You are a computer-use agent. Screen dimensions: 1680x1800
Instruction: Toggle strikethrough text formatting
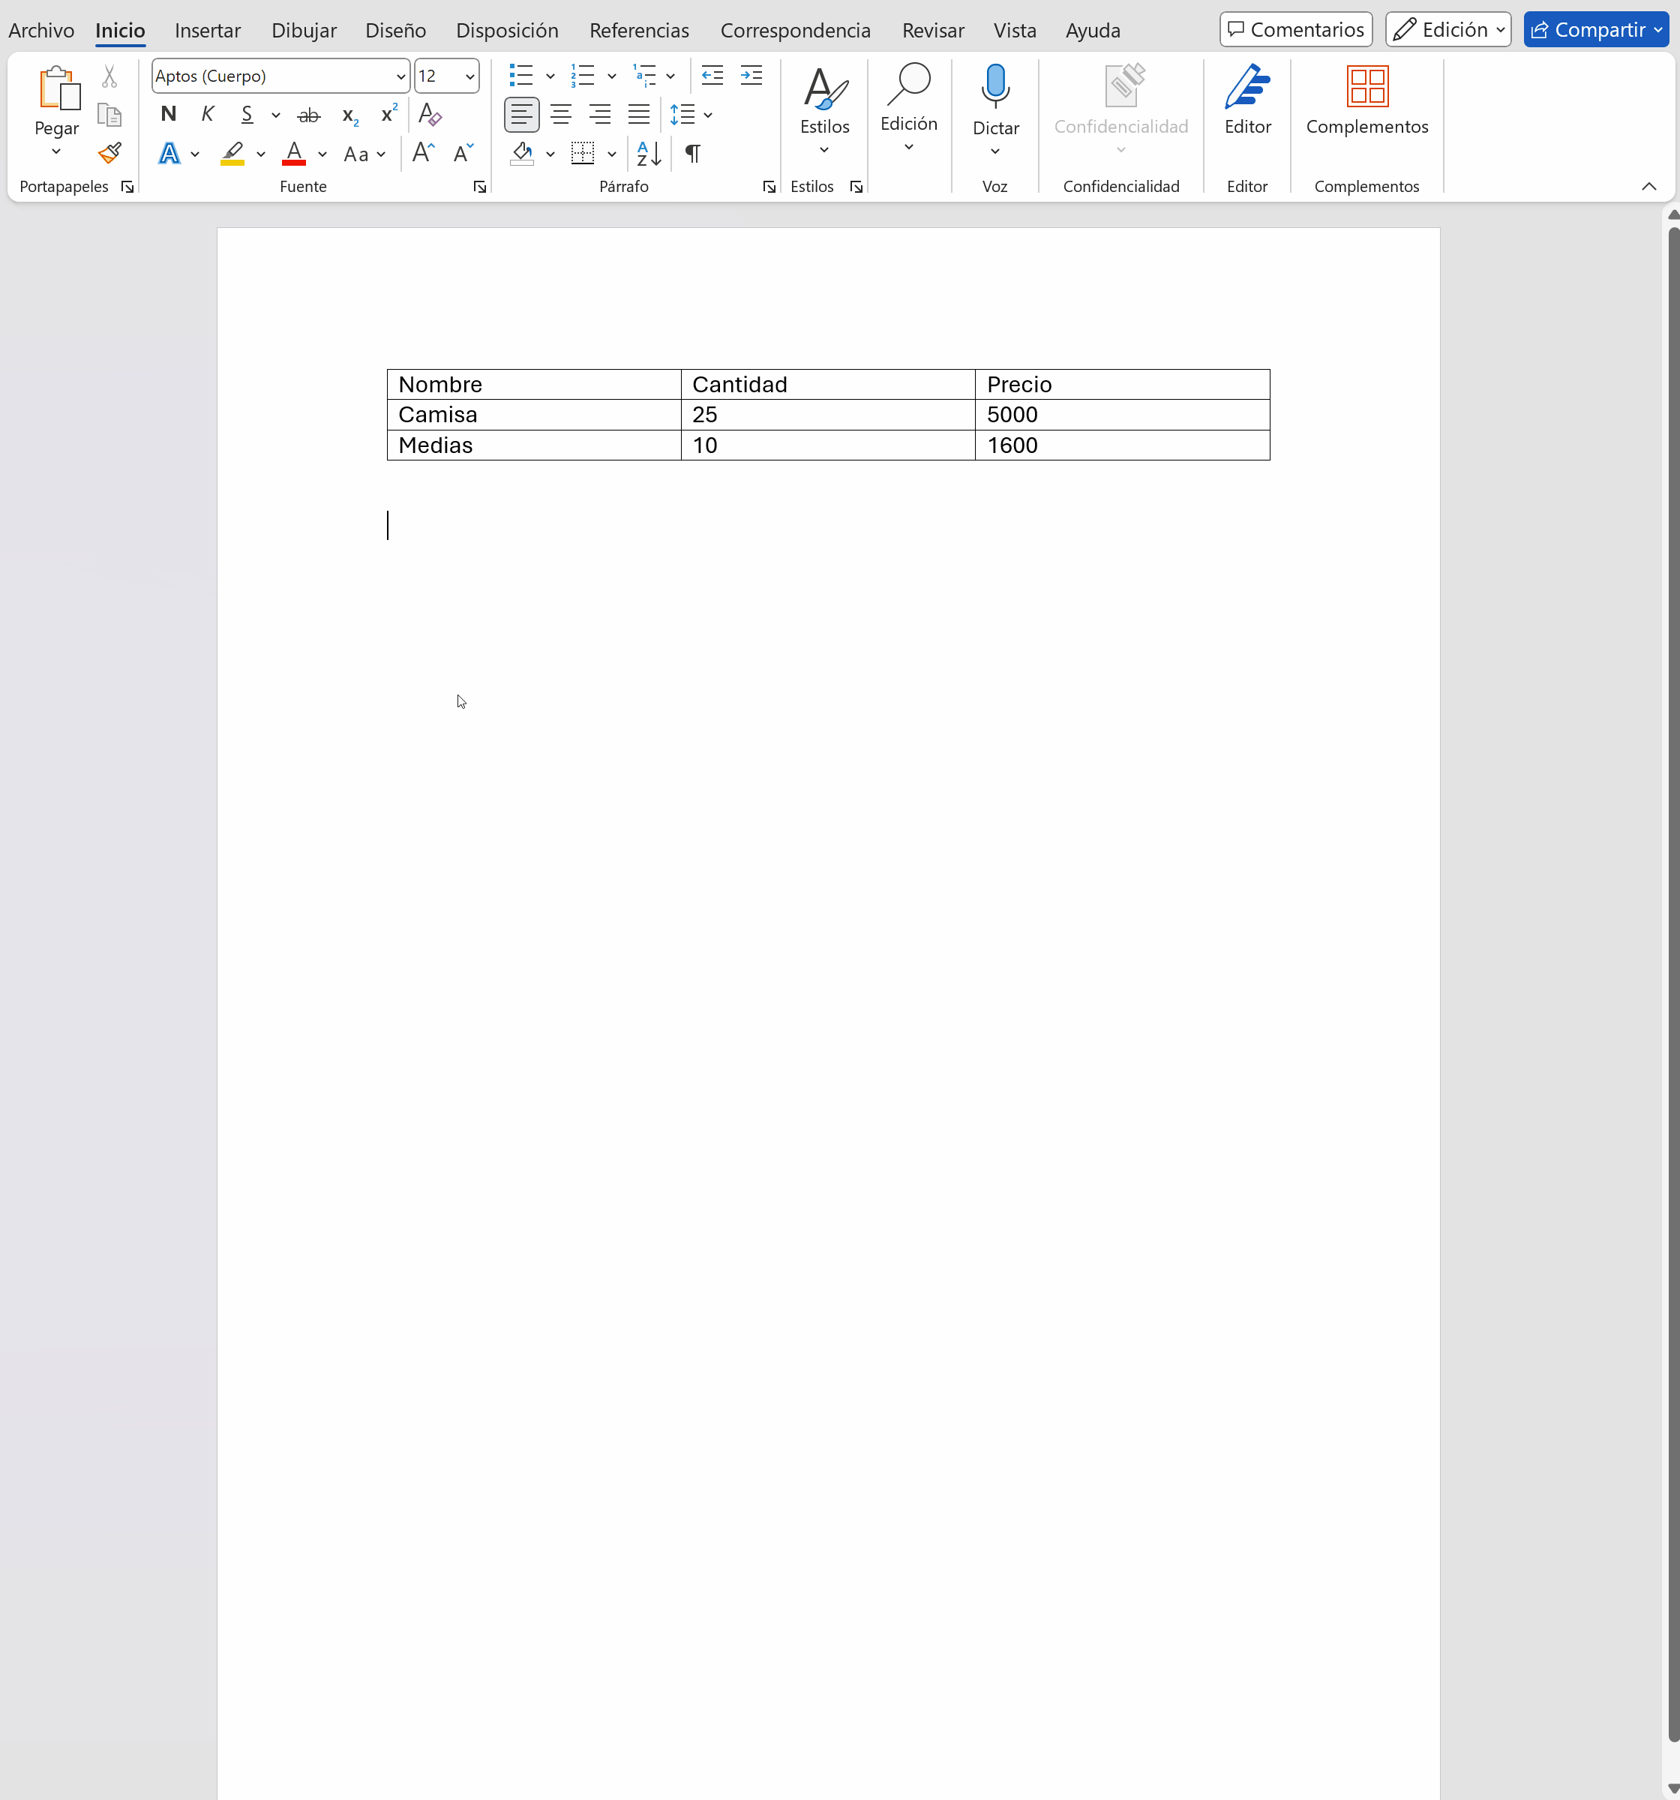coord(309,115)
